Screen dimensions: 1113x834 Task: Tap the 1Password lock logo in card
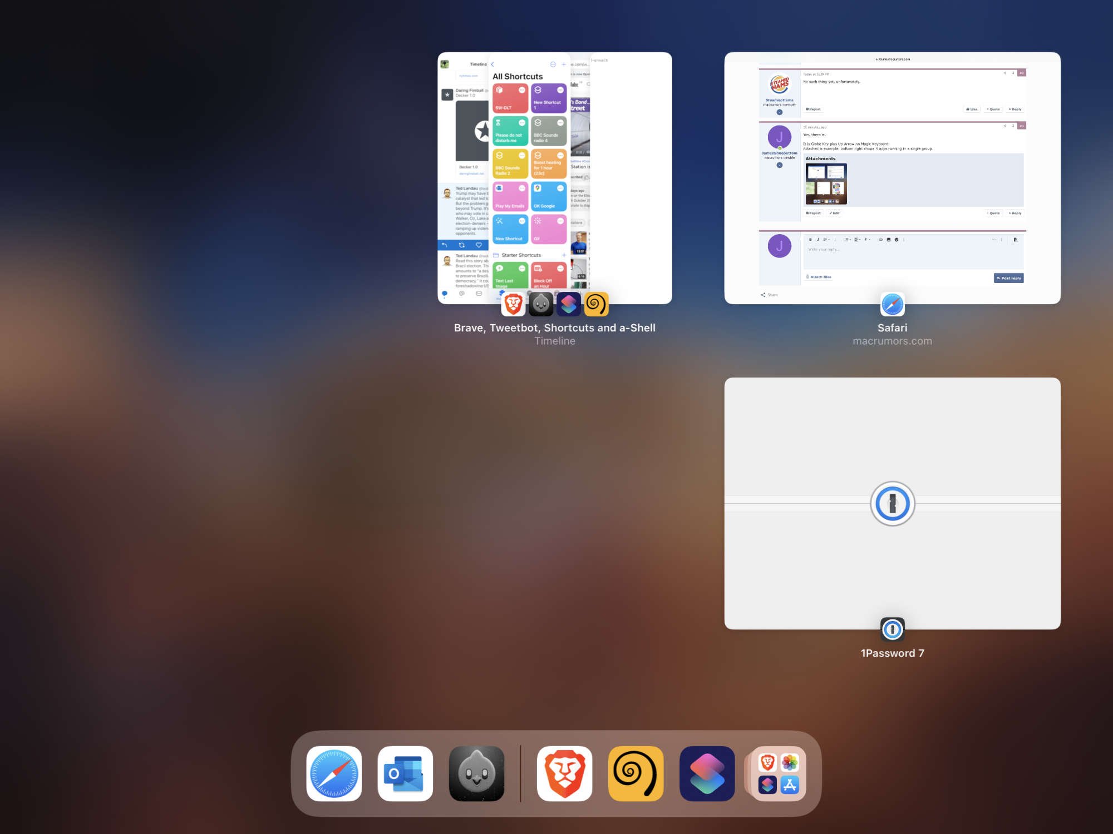coord(892,504)
